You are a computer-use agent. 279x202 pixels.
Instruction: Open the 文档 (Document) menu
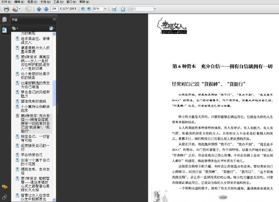click(45, 2)
